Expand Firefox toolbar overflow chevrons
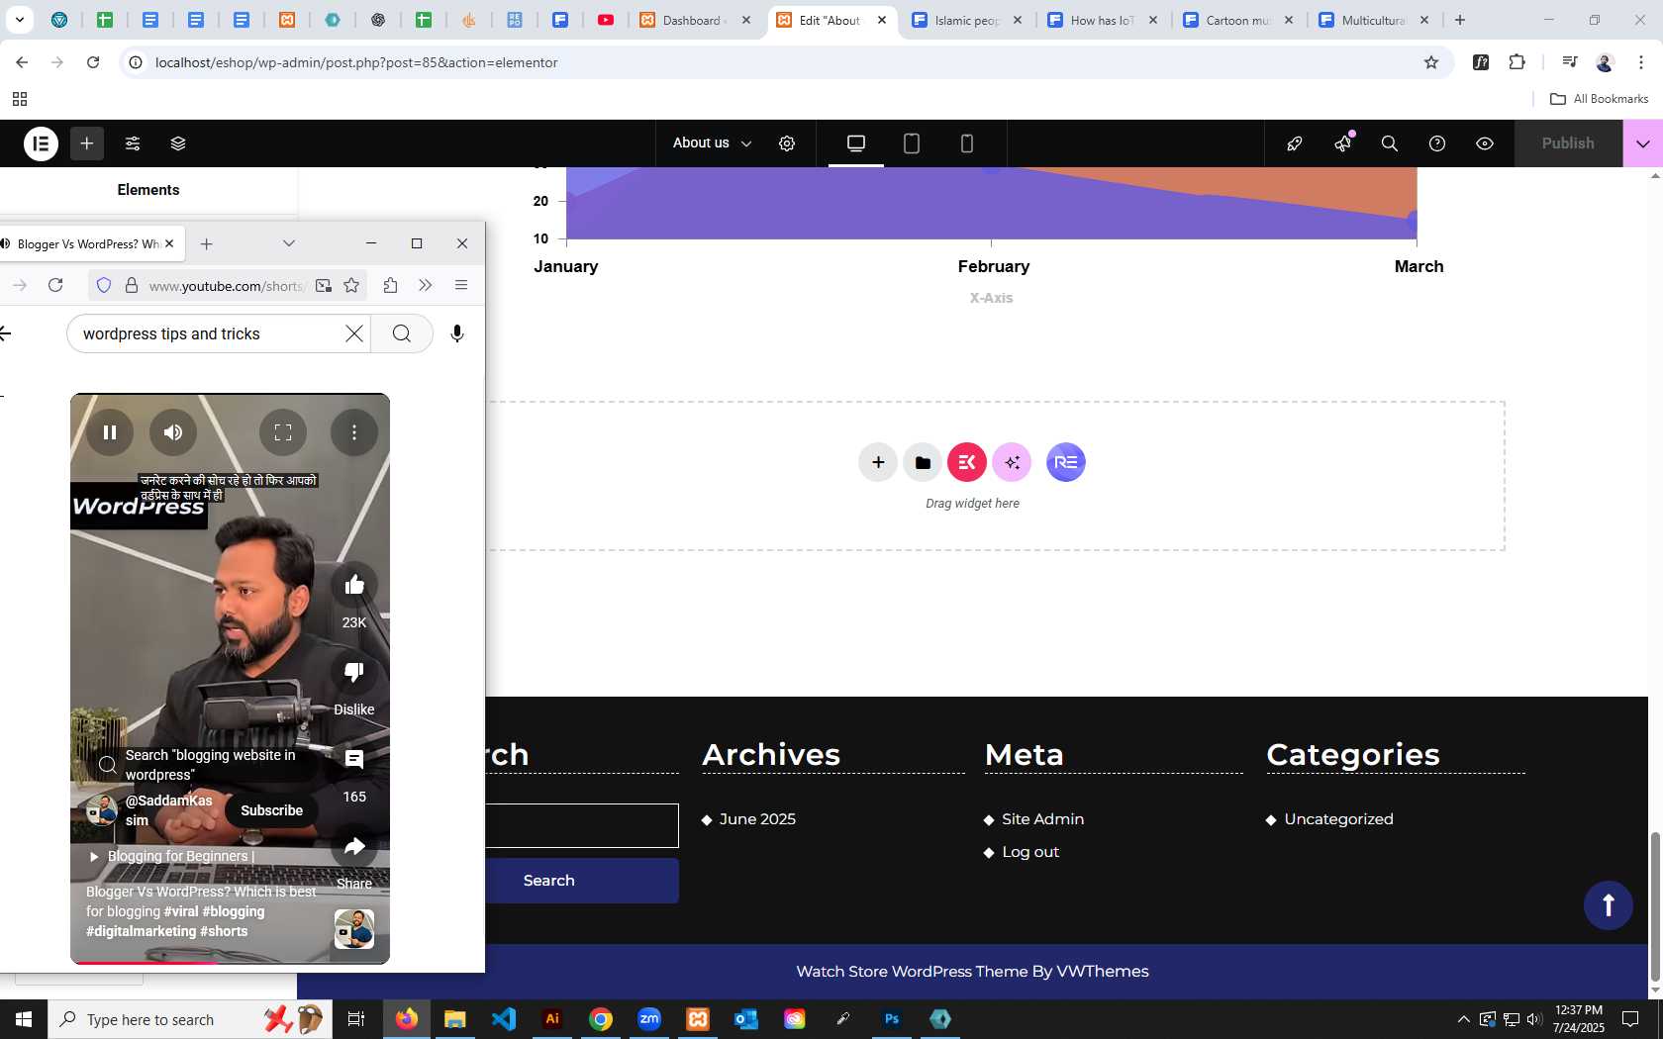The width and height of the screenshot is (1663, 1039). click(426, 285)
